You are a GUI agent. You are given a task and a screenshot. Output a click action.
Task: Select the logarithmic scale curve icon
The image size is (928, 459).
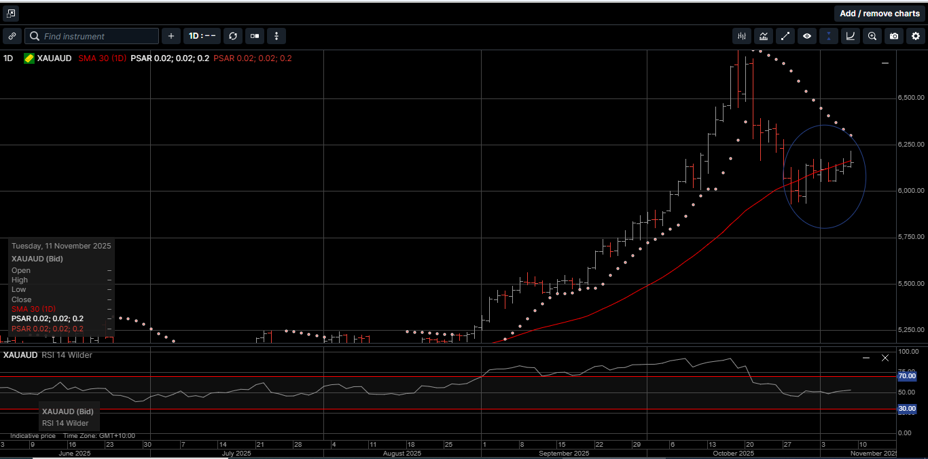850,36
